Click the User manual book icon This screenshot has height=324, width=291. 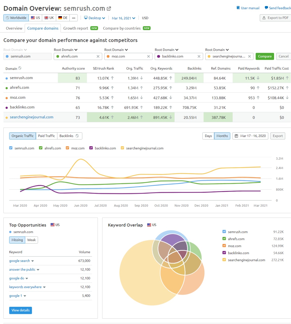tap(238, 8)
